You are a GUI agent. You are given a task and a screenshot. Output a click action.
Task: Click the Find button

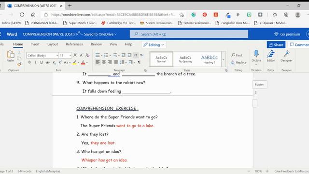click(237, 55)
